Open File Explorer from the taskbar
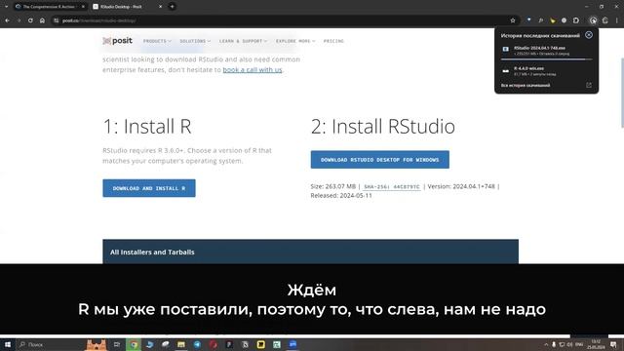This screenshot has width=624, height=351. pyautogui.click(x=181, y=344)
